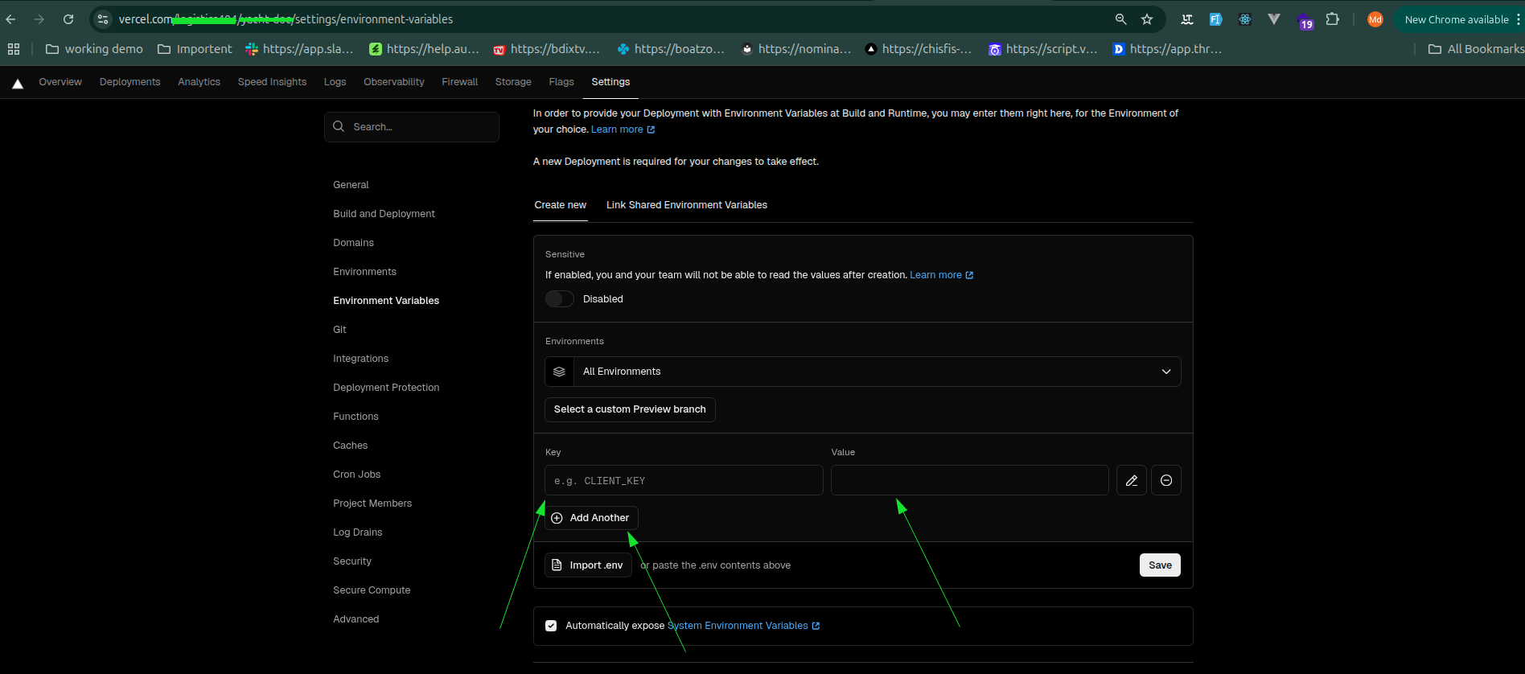Click the Save button

click(1160, 565)
